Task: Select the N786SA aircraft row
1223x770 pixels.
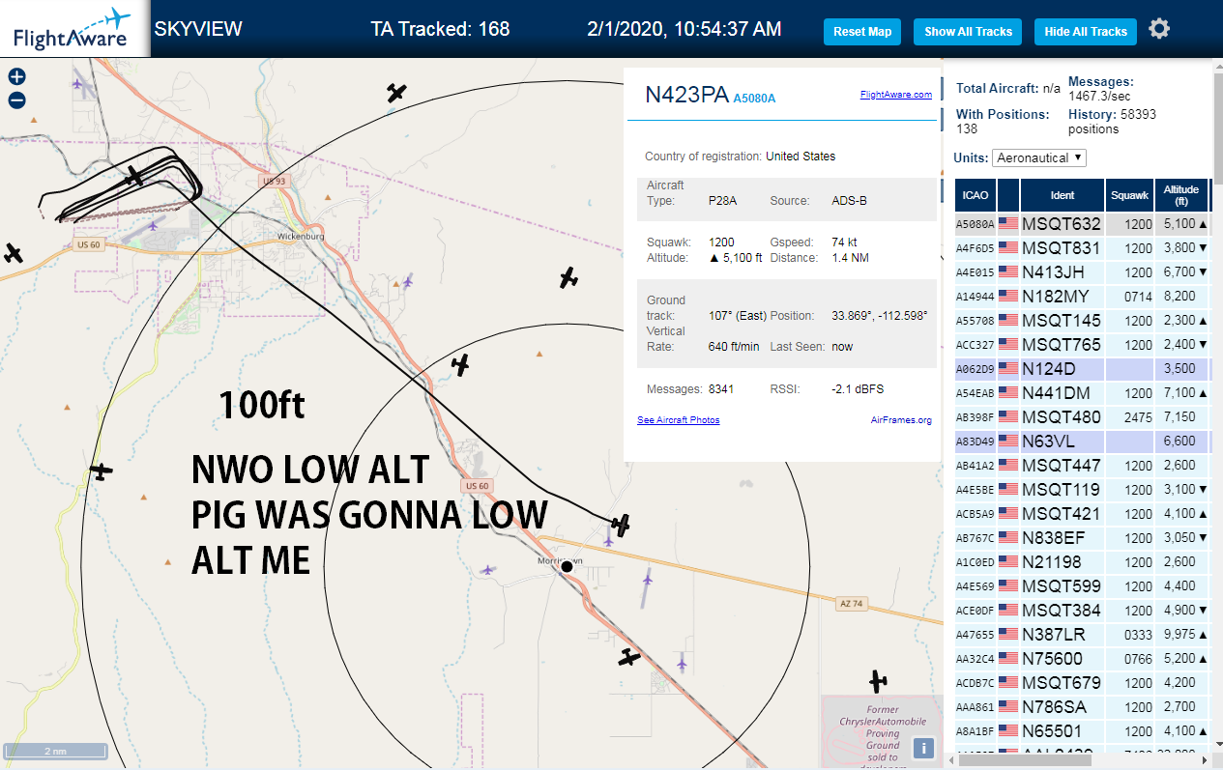Action: 1082,707
